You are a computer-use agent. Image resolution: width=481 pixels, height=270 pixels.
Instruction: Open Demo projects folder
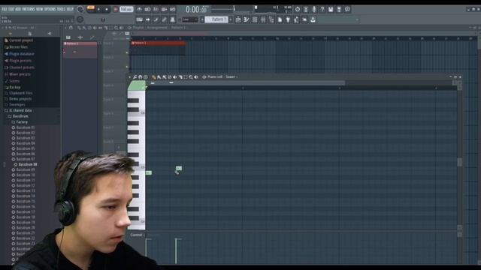(20, 99)
